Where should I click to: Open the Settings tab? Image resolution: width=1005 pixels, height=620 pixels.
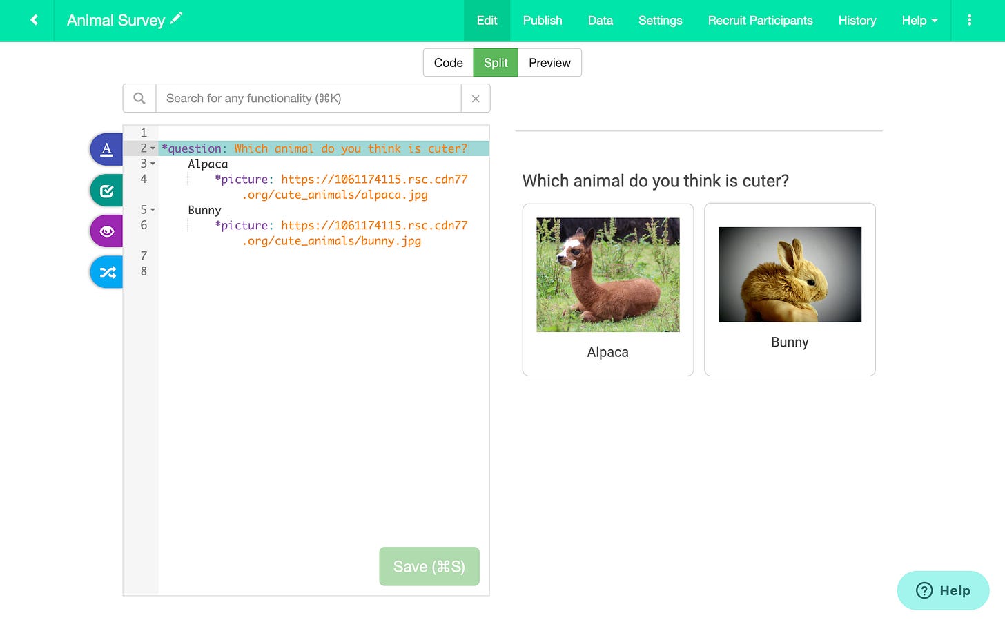660,21
